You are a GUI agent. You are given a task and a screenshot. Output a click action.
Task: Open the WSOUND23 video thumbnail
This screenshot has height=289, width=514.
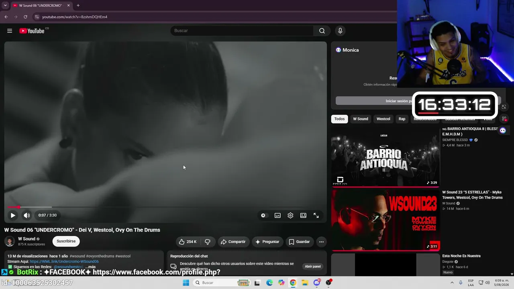(x=385, y=220)
